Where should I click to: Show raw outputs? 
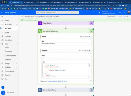point(84,51)
